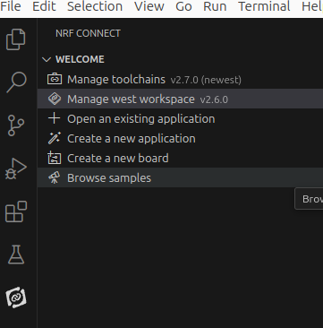
Task: Open the Run and Debug view
Action: 16,168
